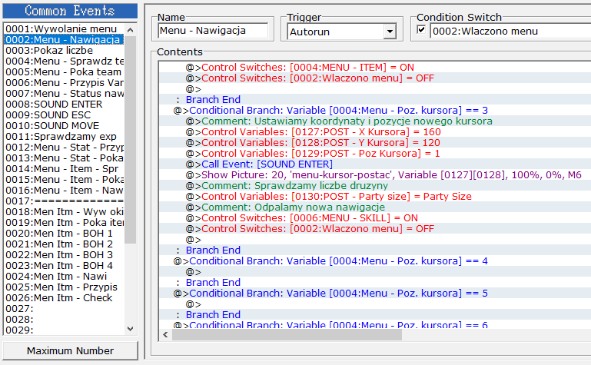Select '0022:Men Itm - BOH 3' event
The image size is (591, 365).
pos(63,254)
